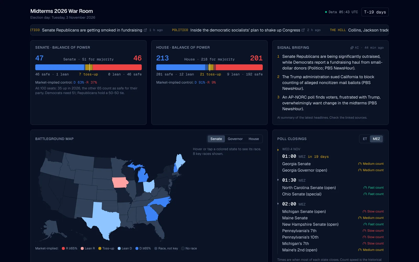
Task: Click New Hampshire Senate fast count icon
Action: [x=365, y=224]
